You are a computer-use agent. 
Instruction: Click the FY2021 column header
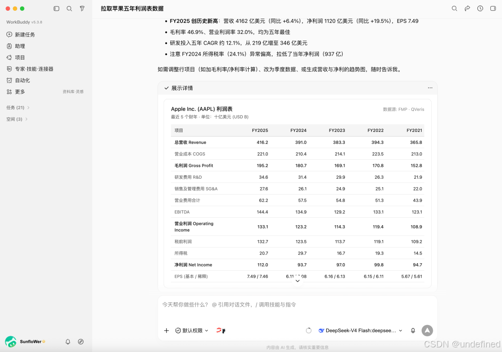[x=414, y=130]
